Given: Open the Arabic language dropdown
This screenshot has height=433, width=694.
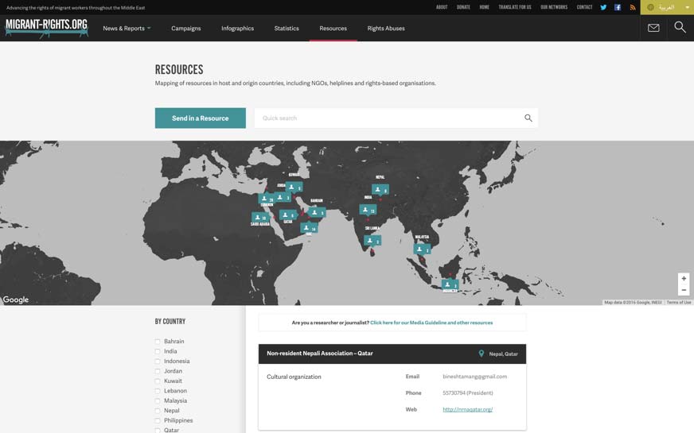Looking at the screenshot, I should (x=667, y=7).
